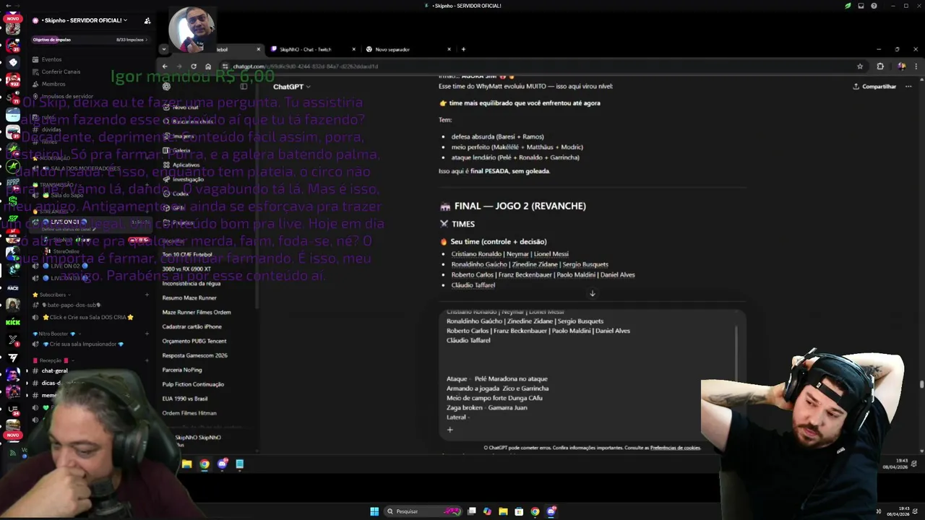Open the Skipnho server name dropdown

pyautogui.click(x=84, y=20)
